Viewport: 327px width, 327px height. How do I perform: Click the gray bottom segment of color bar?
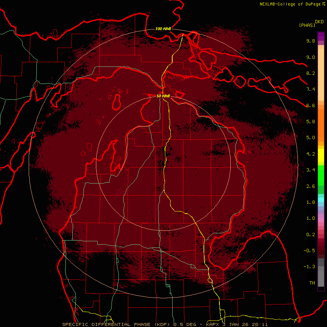(321, 276)
